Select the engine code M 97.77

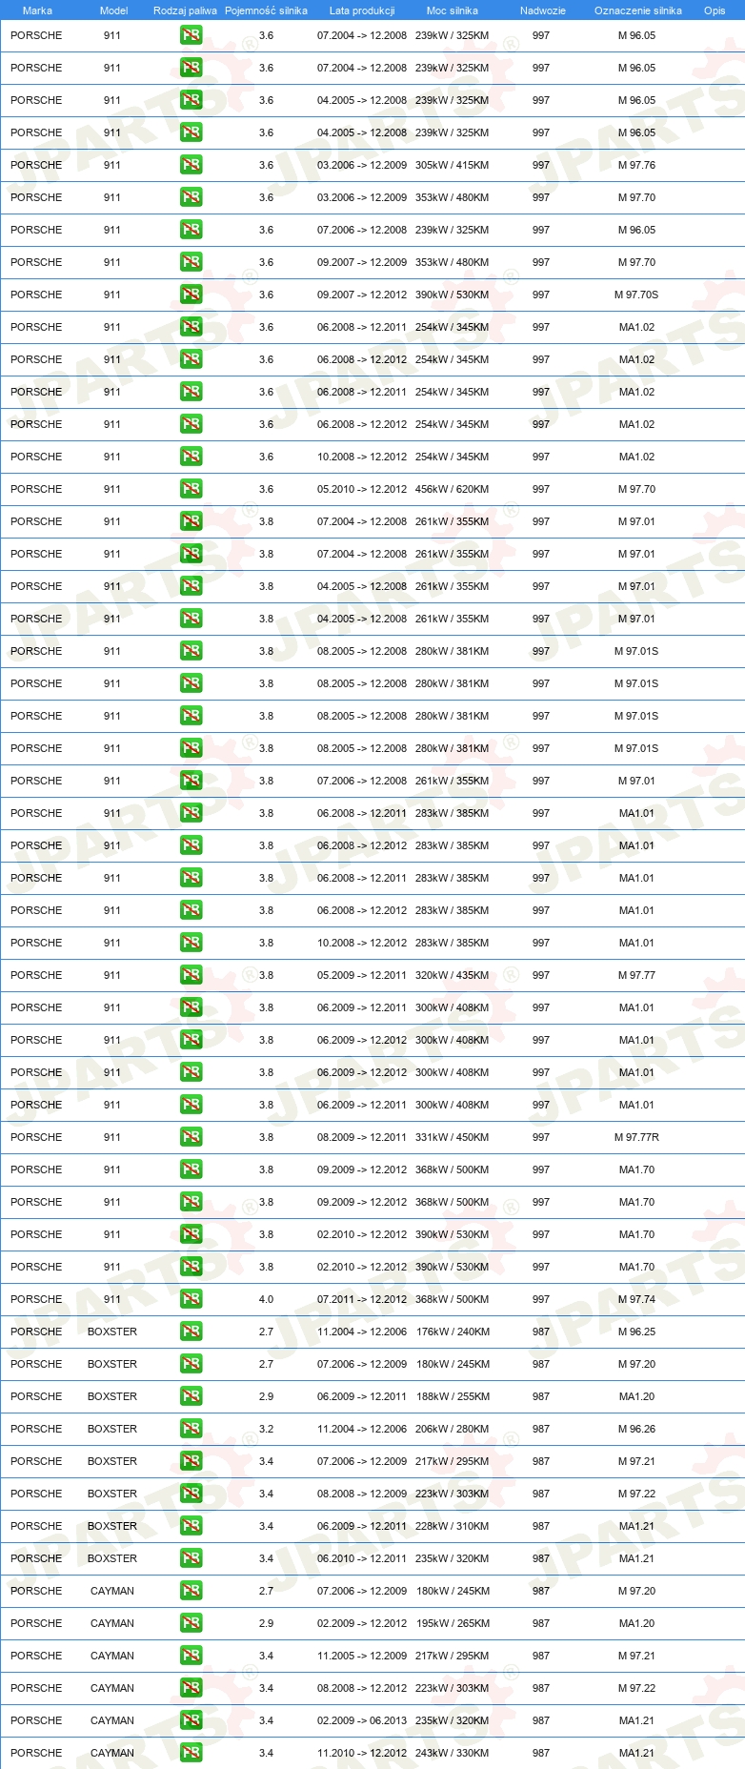tap(636, 975)
